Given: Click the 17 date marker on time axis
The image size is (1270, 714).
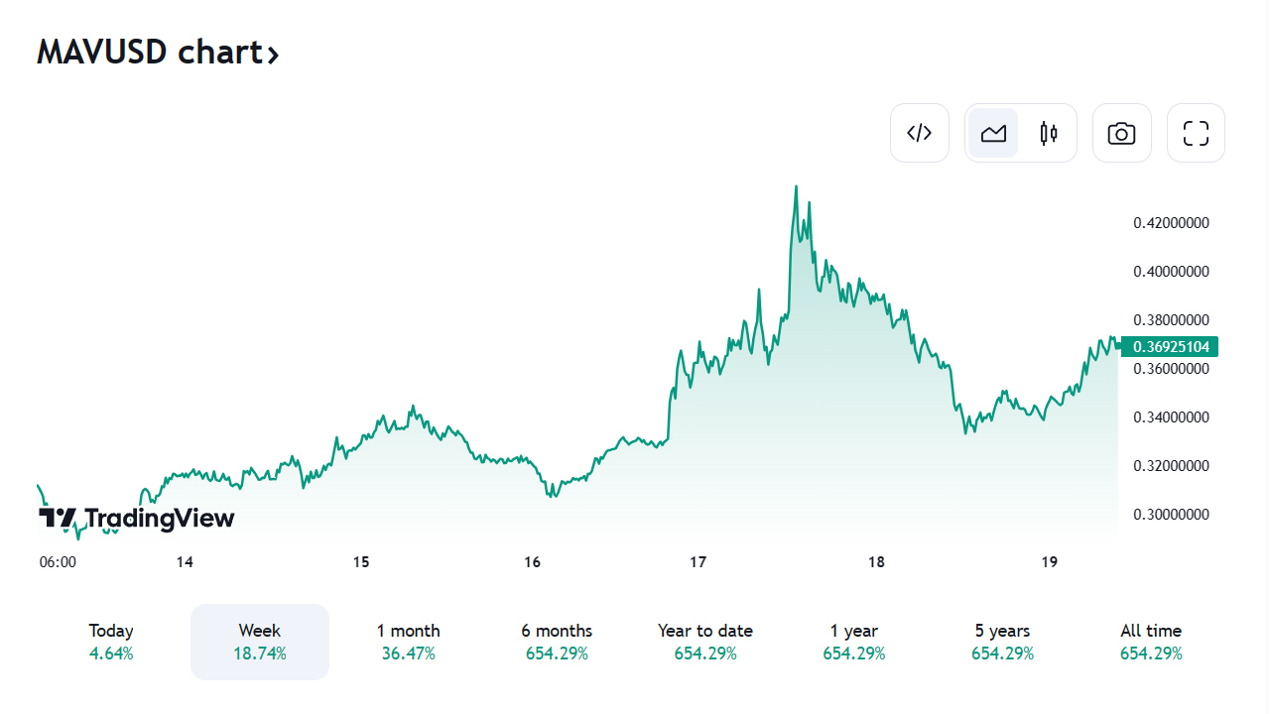Looking at the screenshot, I should [x=698, y=562].
